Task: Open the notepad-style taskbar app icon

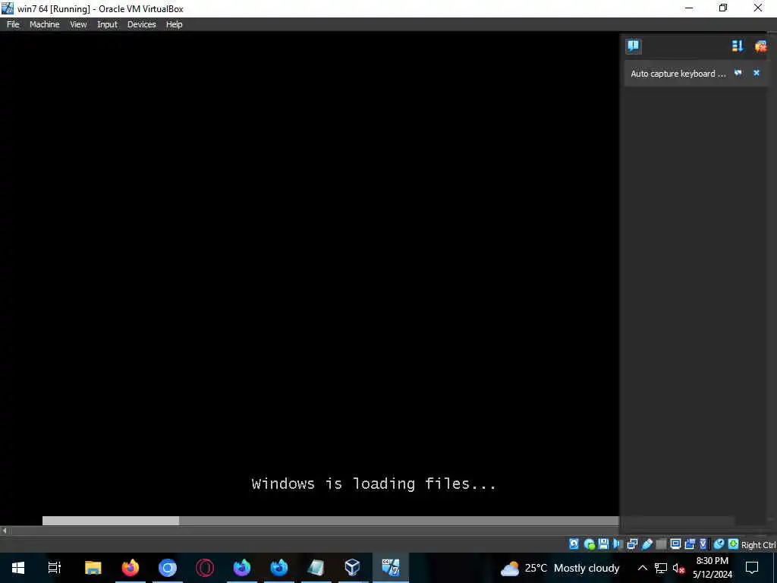Action: [316, 568]
